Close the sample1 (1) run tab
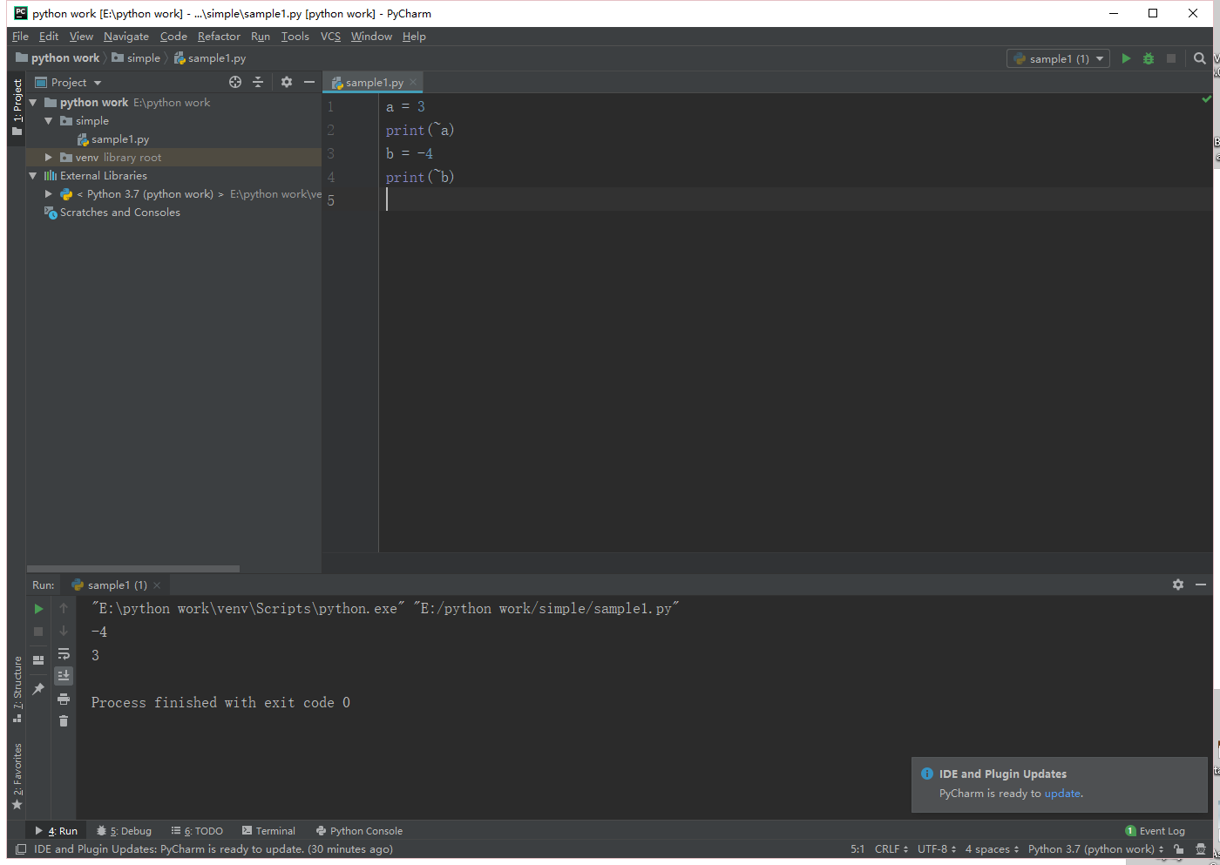This screenshot has width=1220, height=865. click(157, 585)
